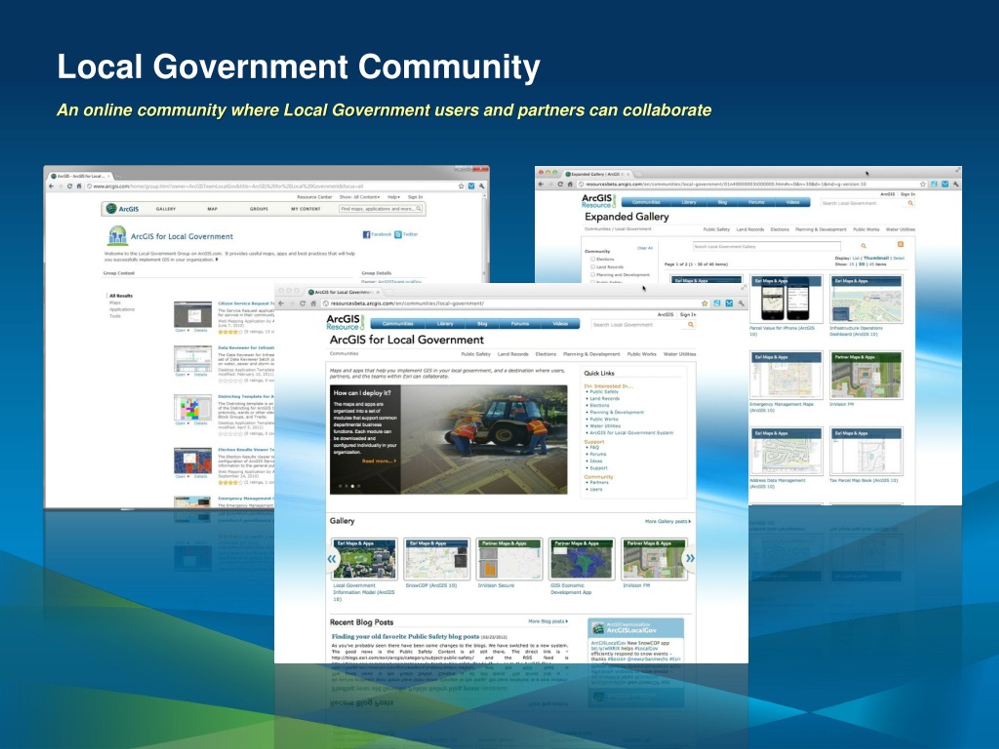Open Show: All Content dropdown
Screen dimensions: 999x749
pos(359,197)
